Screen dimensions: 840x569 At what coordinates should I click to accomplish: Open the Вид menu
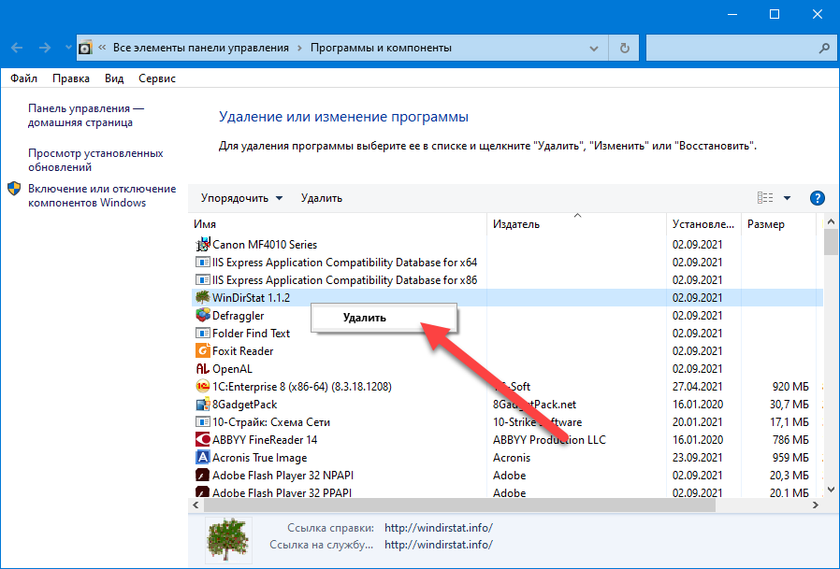(114, 78)
